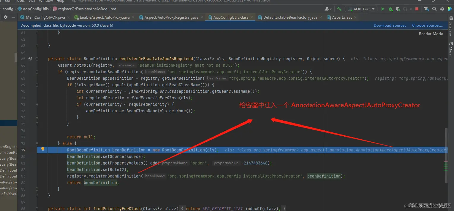Click the lightbulb intention icon on line 79
This screenshot has height=211, width=454.
click(x=42, y=149)
